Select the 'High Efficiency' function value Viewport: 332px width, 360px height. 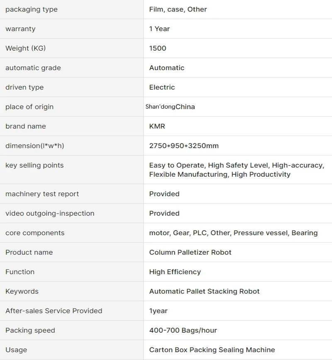click(175, 272)
